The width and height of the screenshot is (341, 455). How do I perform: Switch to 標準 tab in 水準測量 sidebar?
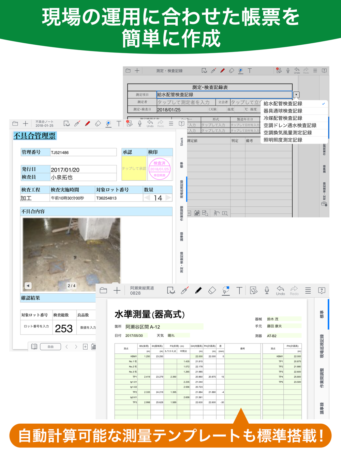coord(322,314)
